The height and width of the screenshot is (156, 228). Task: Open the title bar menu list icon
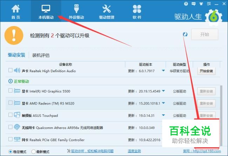[x=209, y=4]
